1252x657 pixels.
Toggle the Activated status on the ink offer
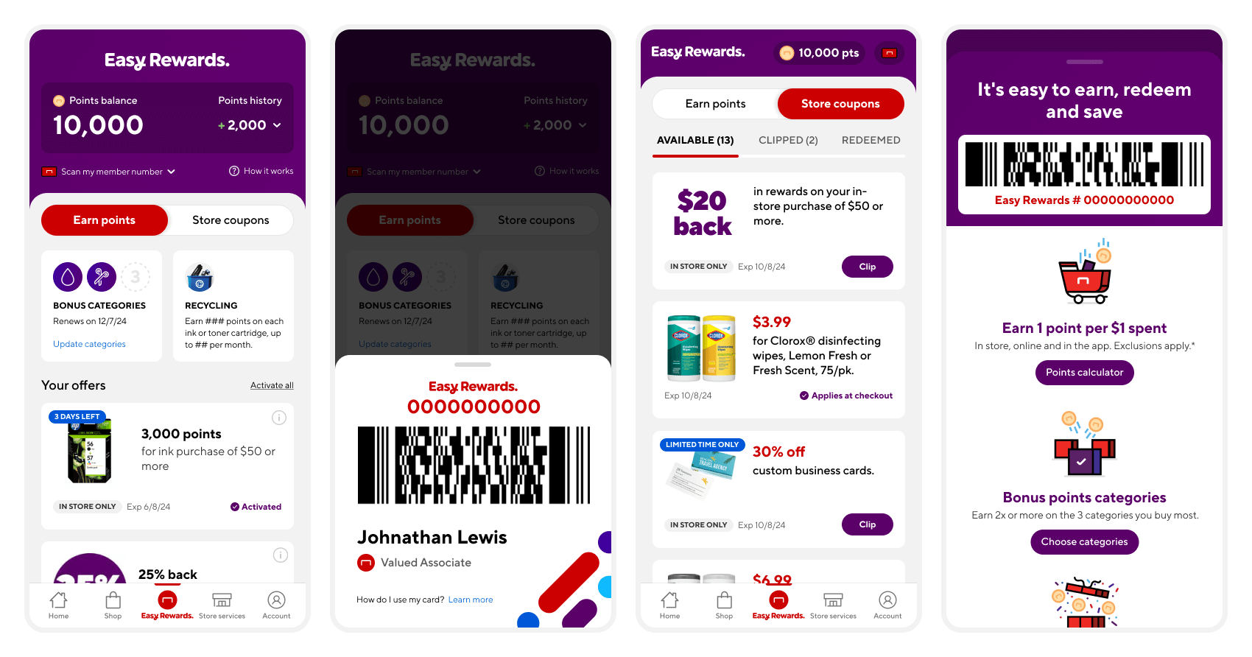[256, 507]
